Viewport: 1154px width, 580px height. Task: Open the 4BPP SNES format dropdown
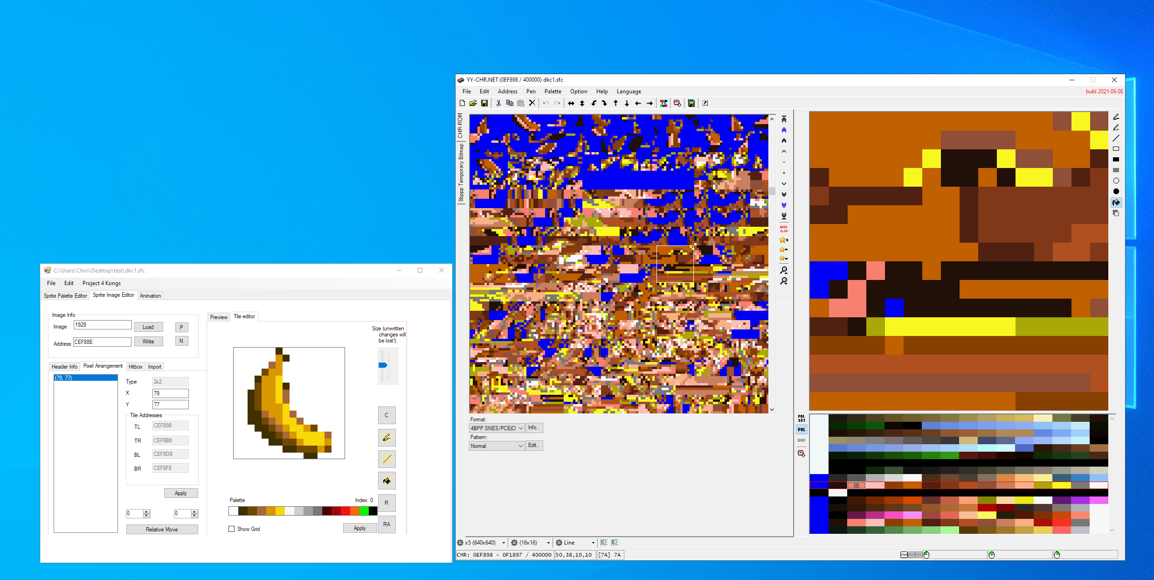pos(497,428)
